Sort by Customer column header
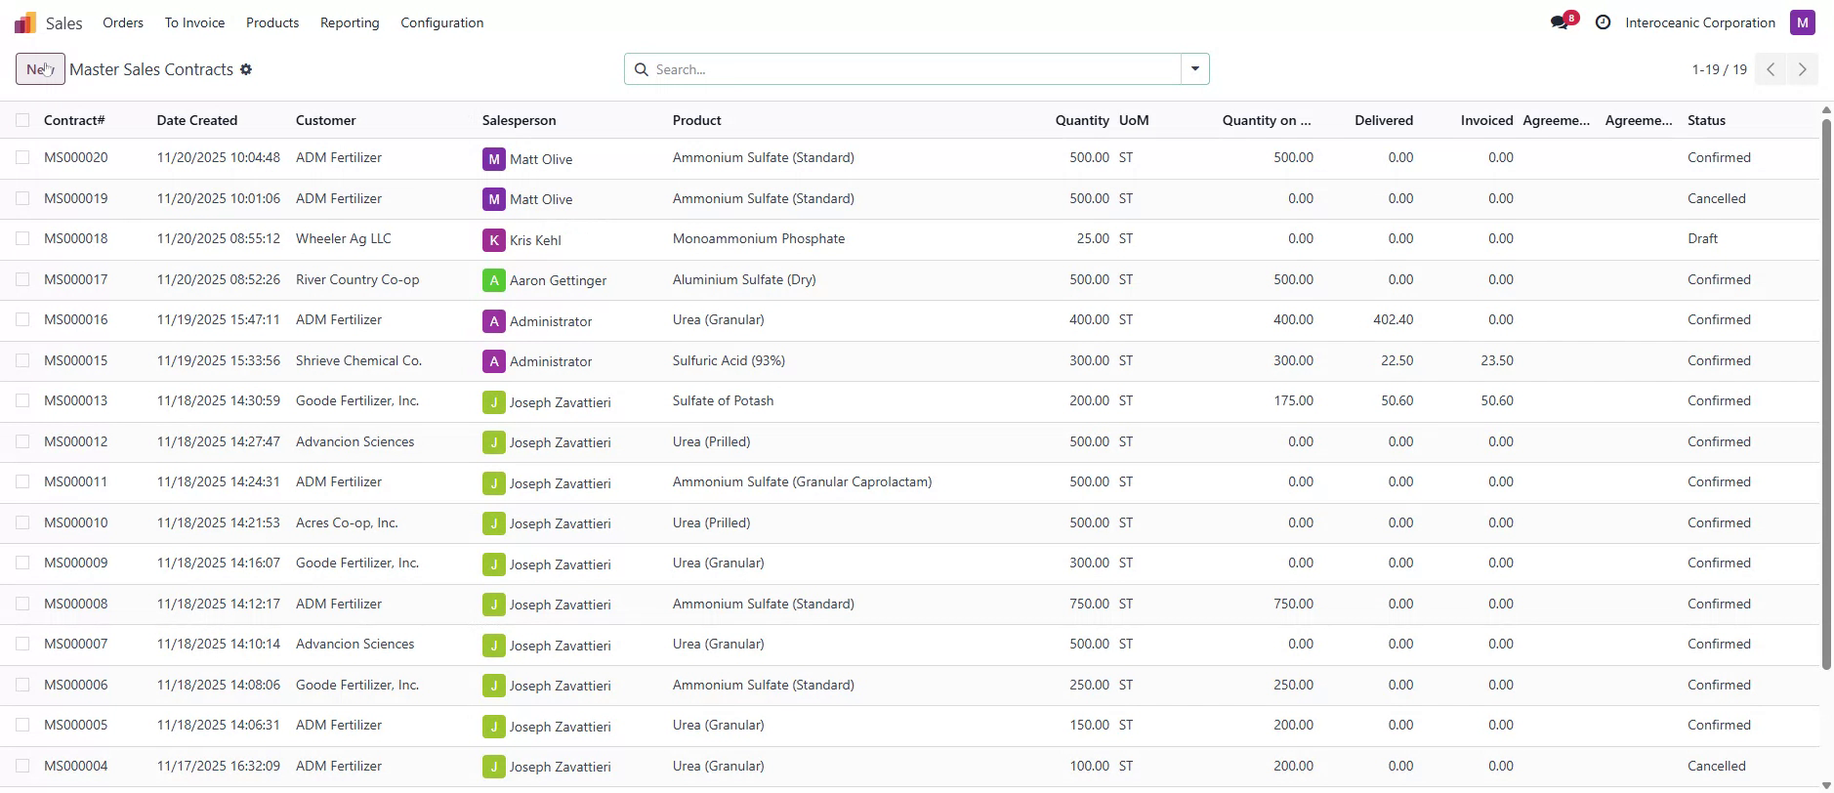 tap(326, 120)
